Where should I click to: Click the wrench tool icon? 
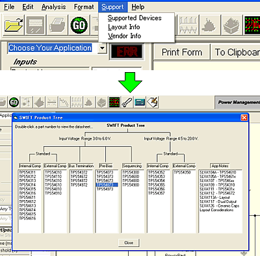127,102
